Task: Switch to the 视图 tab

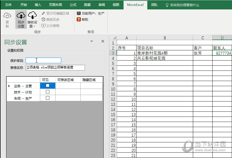Action: [x=116, y=5]
